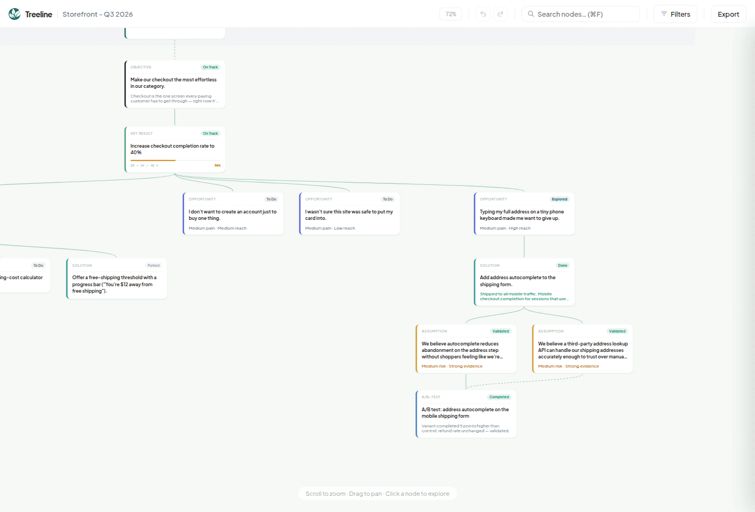Undo the last action

tap(483, 14)
